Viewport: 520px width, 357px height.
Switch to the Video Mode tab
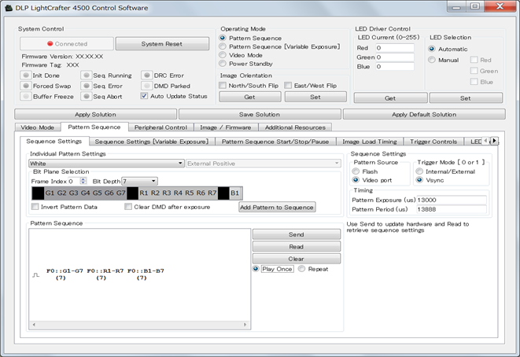pos(38,127)
